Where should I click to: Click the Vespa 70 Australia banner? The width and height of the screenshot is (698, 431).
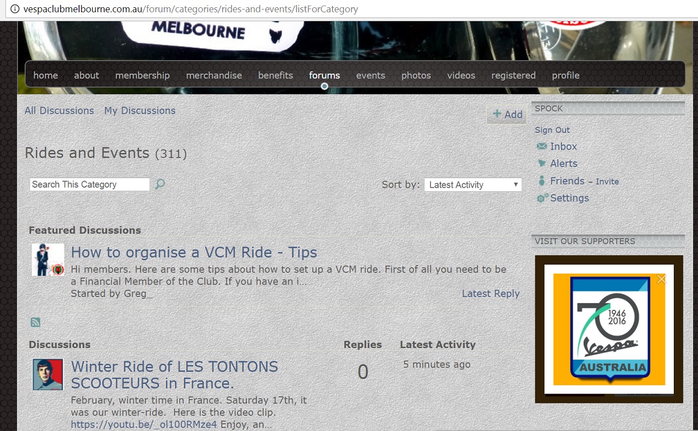click(609, 330)
